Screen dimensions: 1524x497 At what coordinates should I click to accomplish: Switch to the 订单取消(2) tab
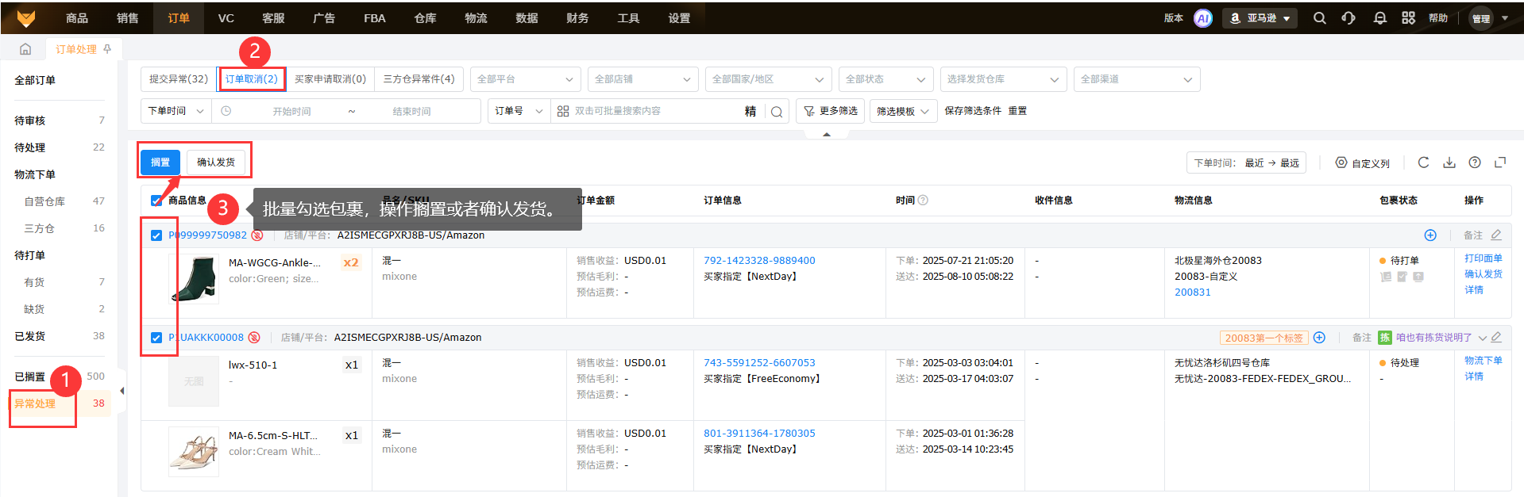(x=252, y=79)
